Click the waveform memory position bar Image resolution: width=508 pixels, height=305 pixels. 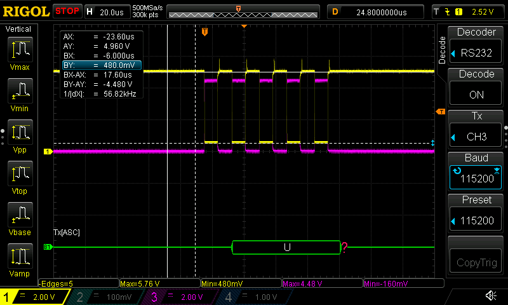(x=244, y=11)
